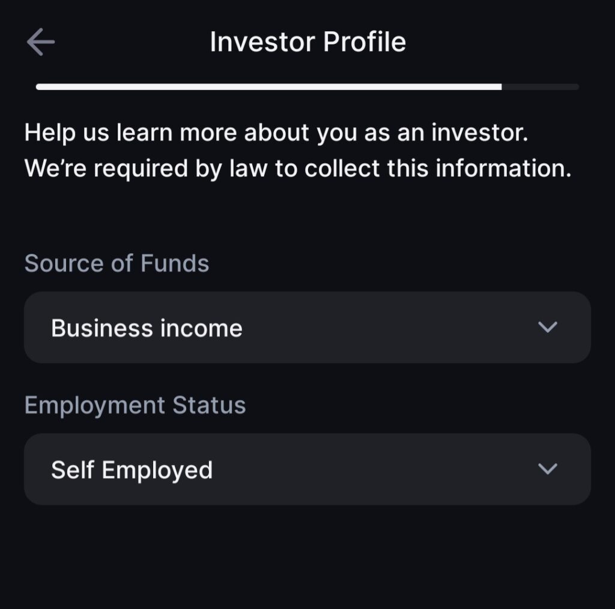615x609 pixels.
Task: Click the "Employment Status" field label
Action: (x=135, y=405)
